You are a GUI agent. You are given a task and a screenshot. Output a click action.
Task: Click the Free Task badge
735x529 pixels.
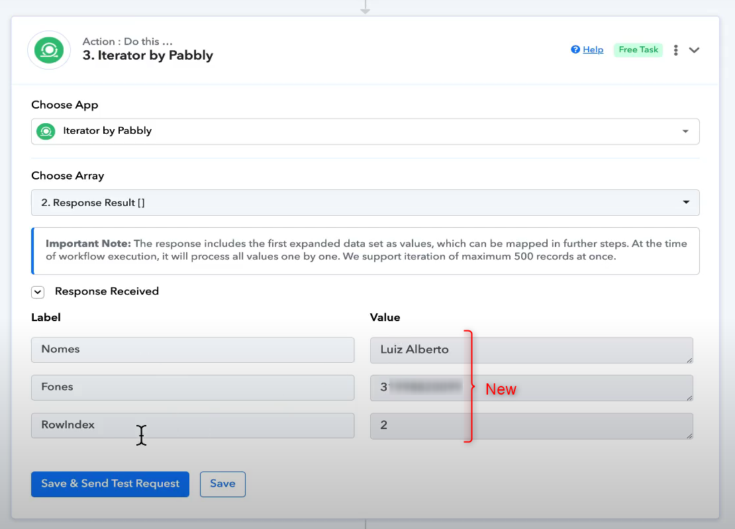638,50
